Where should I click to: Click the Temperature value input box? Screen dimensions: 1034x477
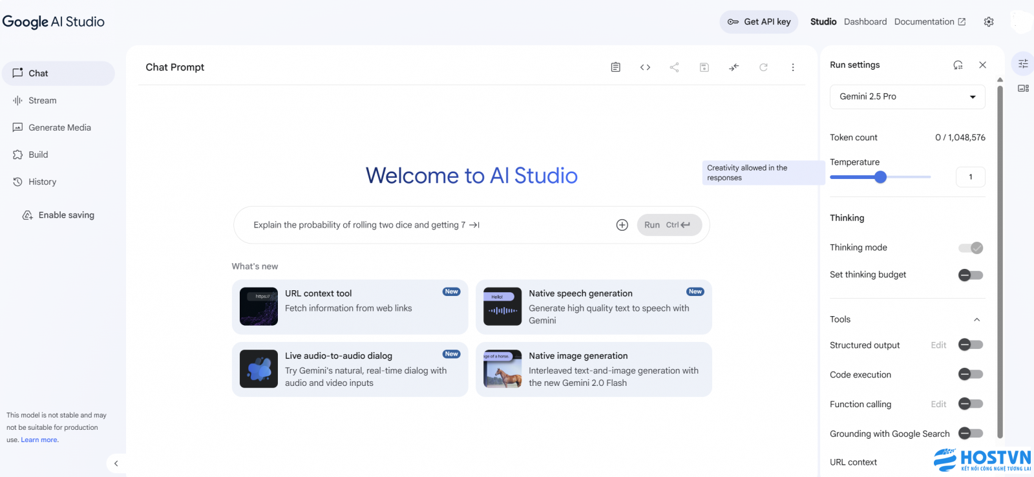pos(970,177)
